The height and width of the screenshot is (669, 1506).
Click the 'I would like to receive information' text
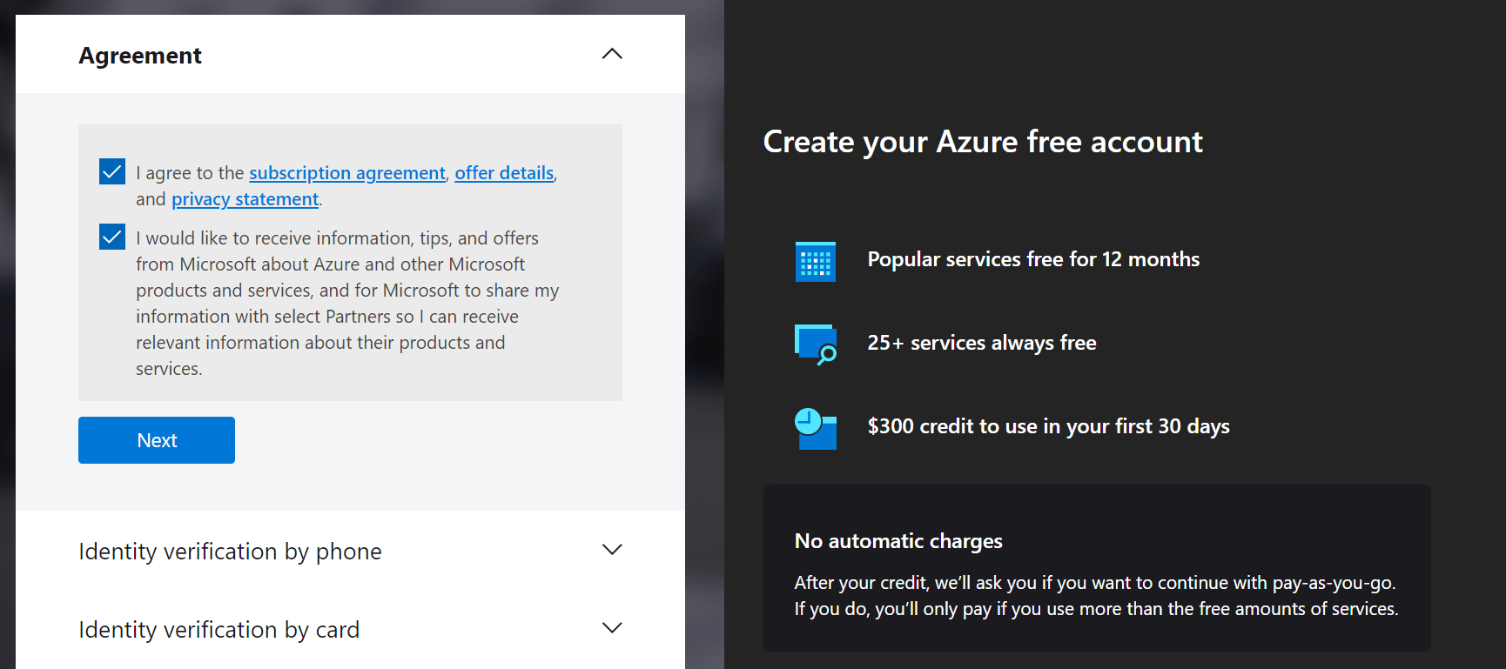click(x=347, y=304)
